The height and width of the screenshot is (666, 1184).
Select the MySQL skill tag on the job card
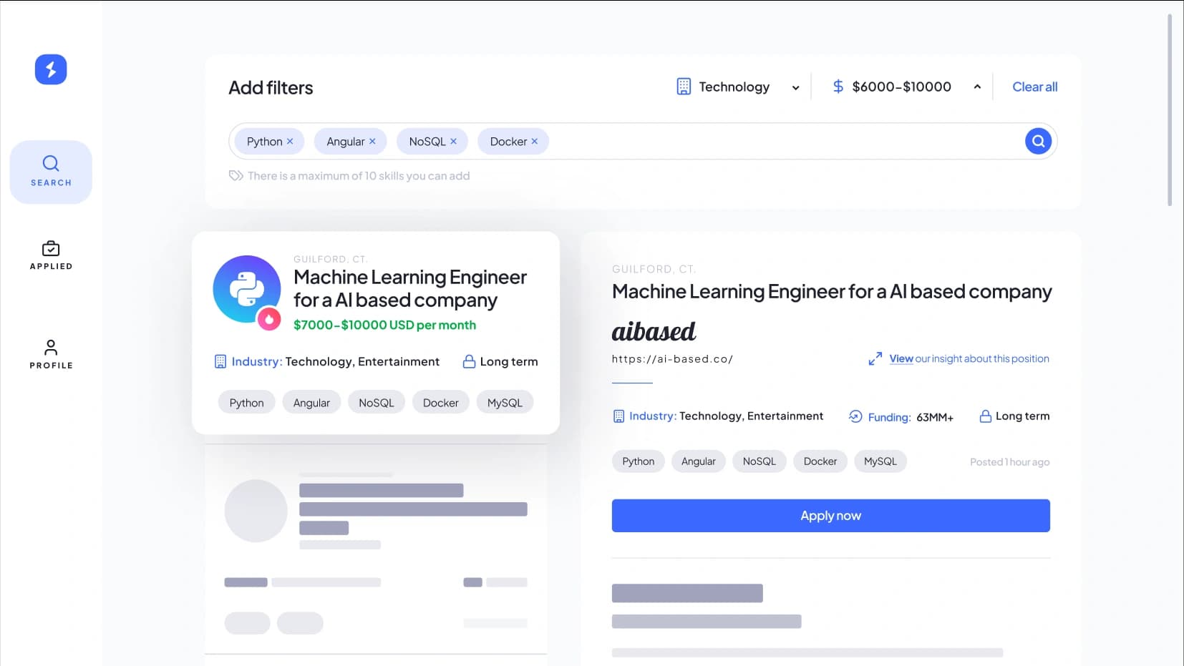505,402
